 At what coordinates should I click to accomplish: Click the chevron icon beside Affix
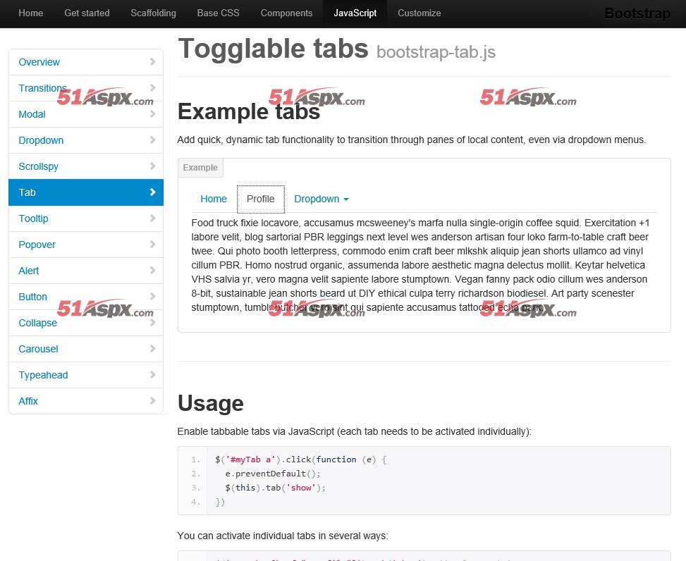coord(152,400)
